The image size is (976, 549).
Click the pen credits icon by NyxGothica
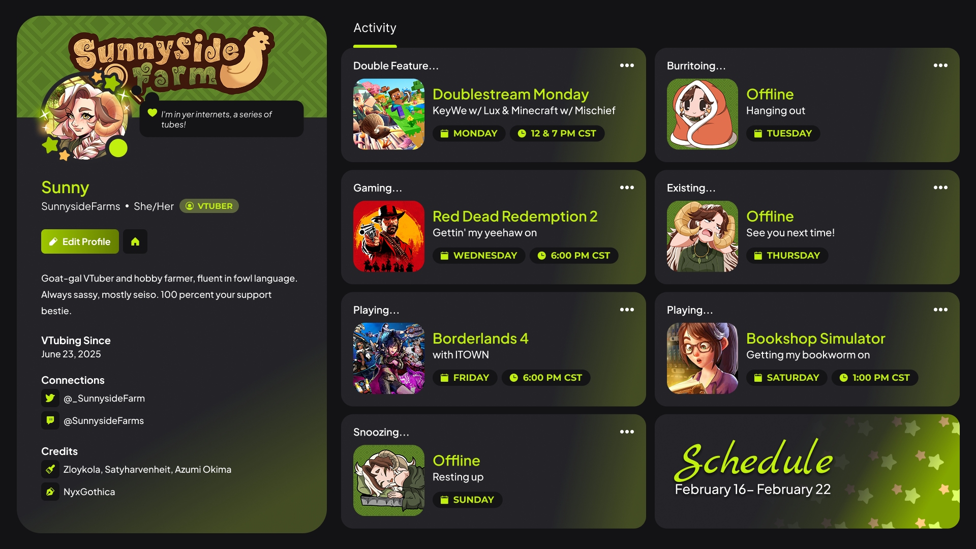[50, 492]
